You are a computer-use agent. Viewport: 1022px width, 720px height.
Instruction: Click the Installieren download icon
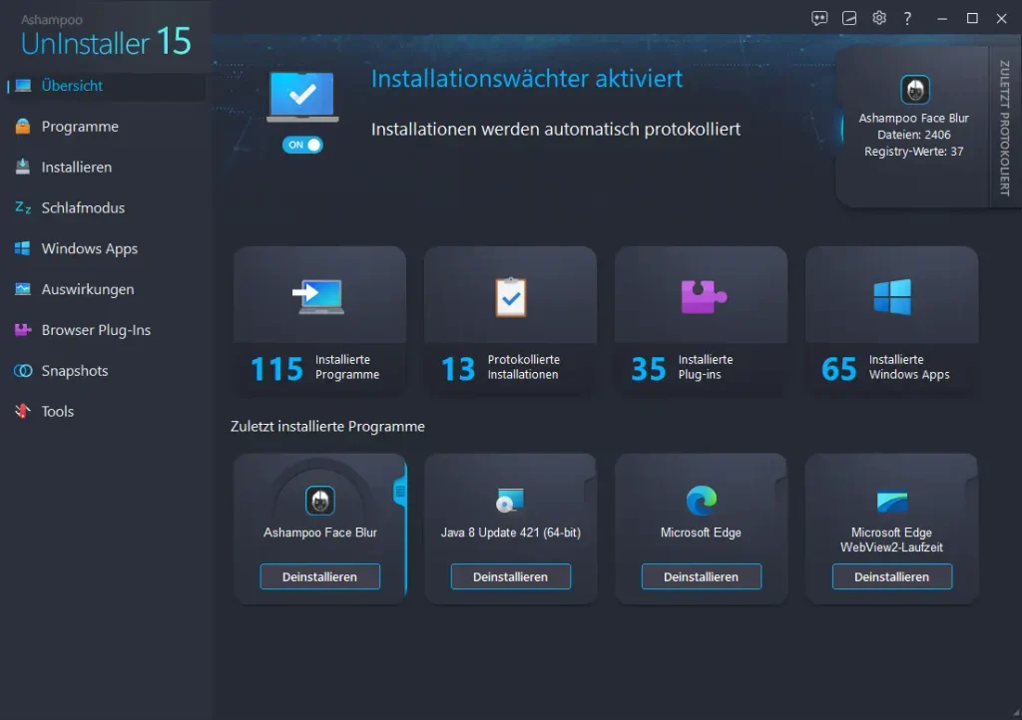click(x=23, y=167)
